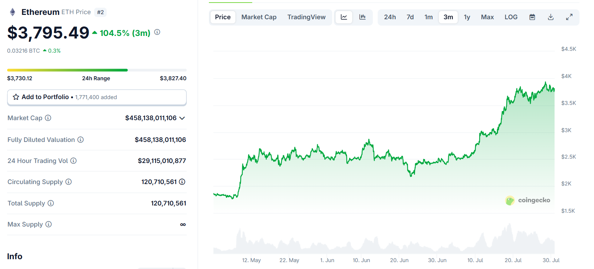Switch to candlestick chart view icon
This screenshot has height=269, width=594.
[362, 17]
